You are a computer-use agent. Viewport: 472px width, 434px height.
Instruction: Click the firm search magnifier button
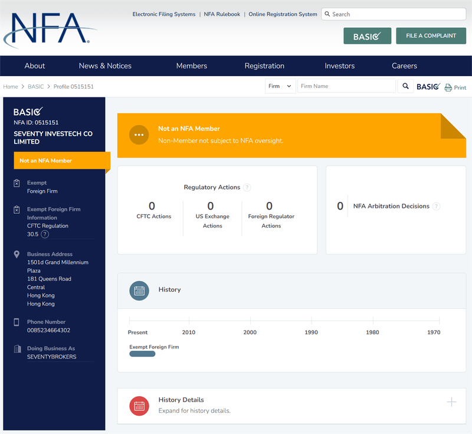(x=405, y=86)
